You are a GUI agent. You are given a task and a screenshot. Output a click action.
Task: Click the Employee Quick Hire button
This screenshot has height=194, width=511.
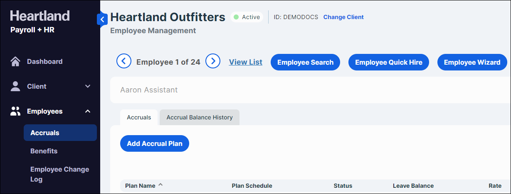pyautogui.click(x=389, y=62)
